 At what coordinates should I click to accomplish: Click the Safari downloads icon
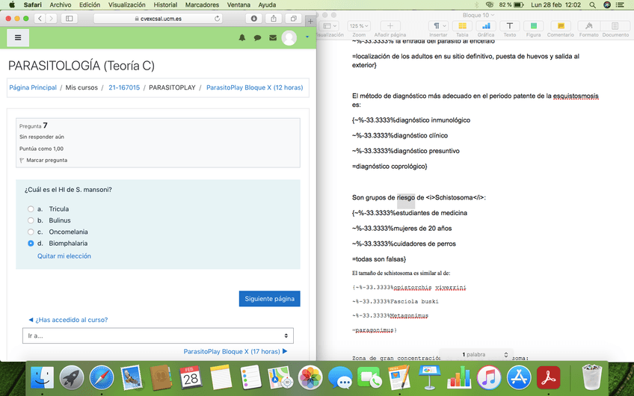point(253,18)
